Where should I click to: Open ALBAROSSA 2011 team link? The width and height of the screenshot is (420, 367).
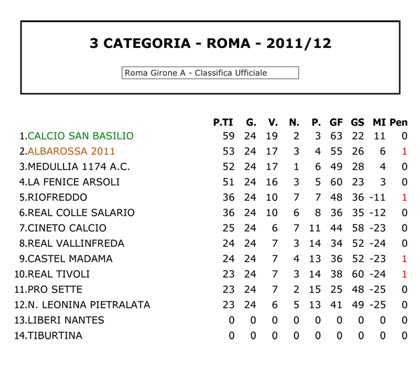(71, 151)
